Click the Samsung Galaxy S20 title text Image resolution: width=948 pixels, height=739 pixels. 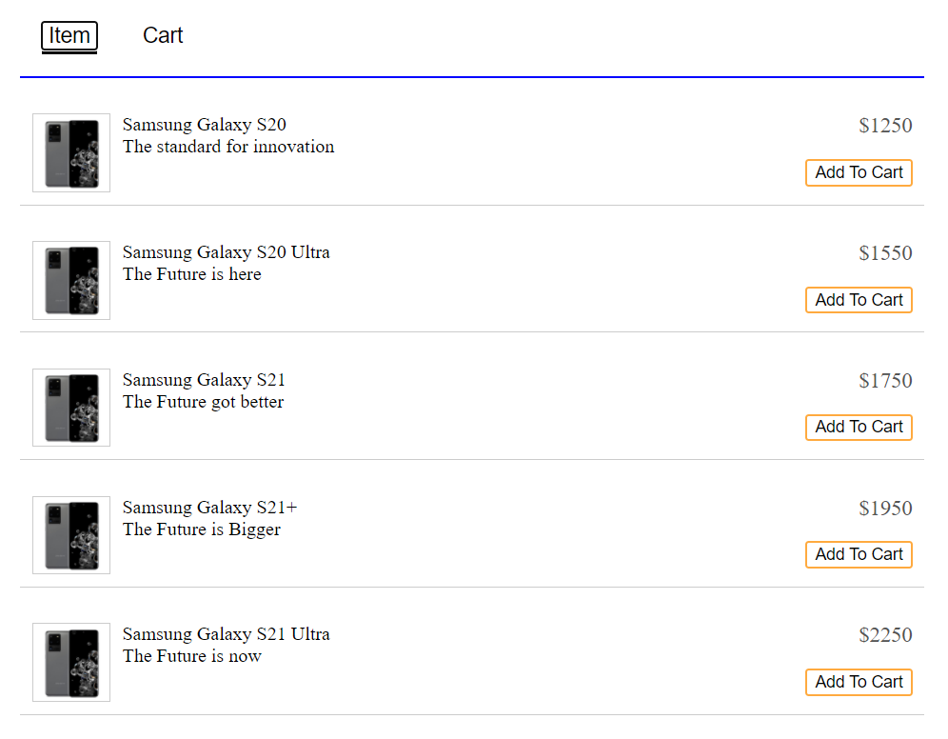click(x=204, y=125)
